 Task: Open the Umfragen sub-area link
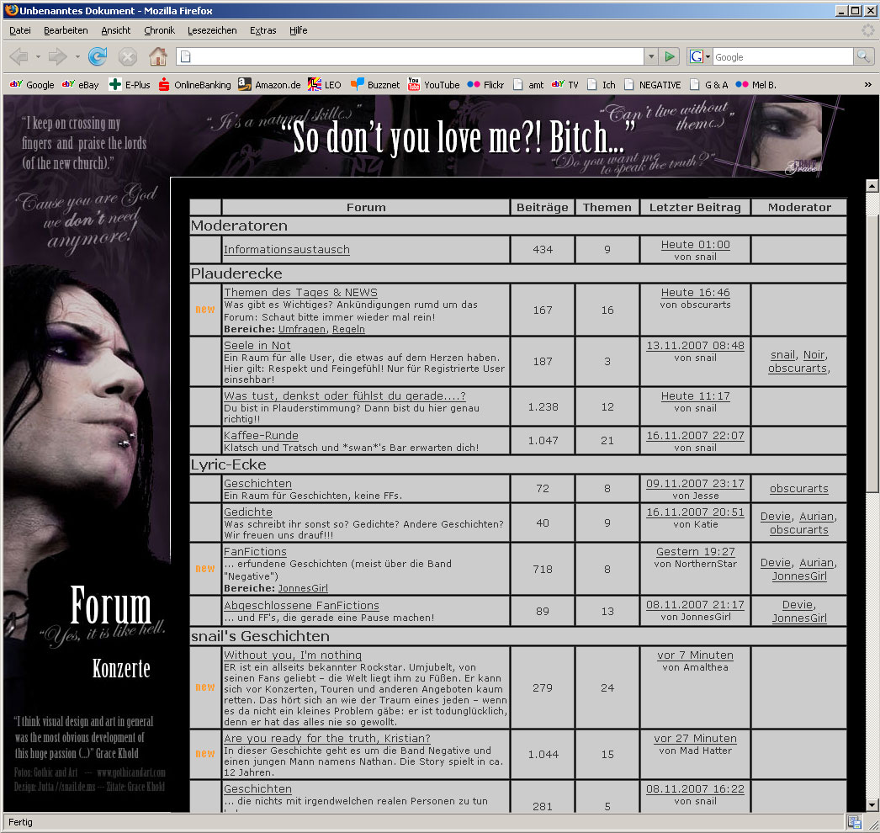click(301, 329)
